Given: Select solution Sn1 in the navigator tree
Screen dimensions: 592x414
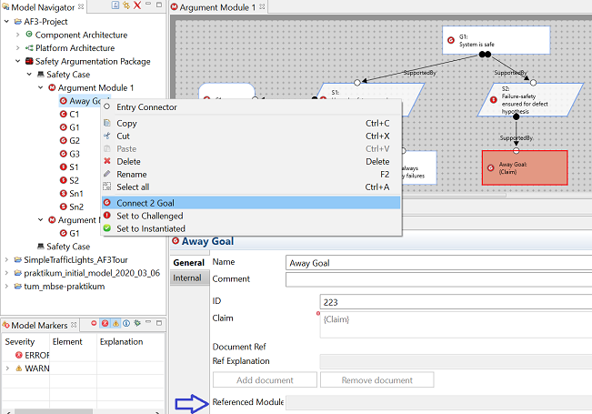Looking at the screenshot, I should 75,194.
